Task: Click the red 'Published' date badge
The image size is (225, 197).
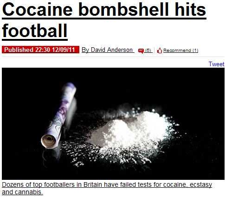Action: pyautogui.click(x=40, y=50)
